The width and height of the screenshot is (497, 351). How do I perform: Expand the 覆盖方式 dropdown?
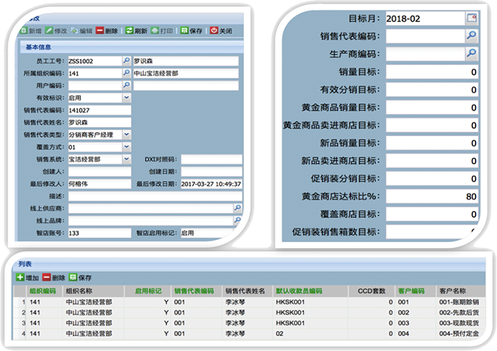[x=126, y=147]
